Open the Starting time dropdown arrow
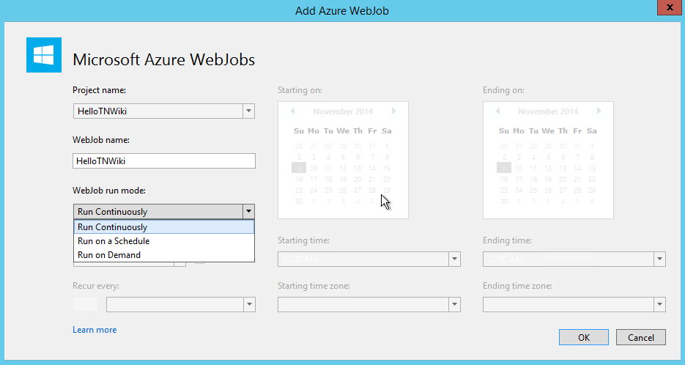Image resolution: width=685 pixels, height=365 pixels. coord(454,259)
